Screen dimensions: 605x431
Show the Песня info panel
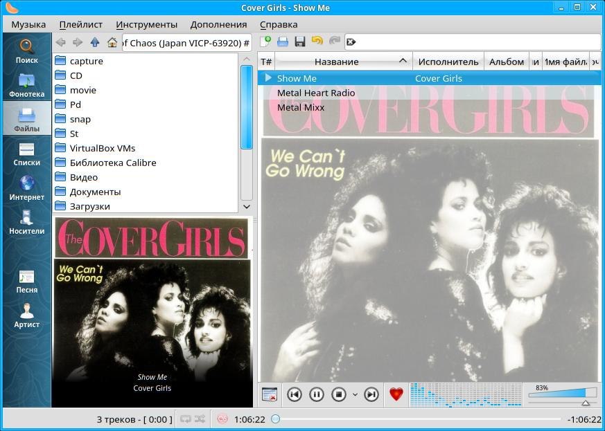point(26,282)
